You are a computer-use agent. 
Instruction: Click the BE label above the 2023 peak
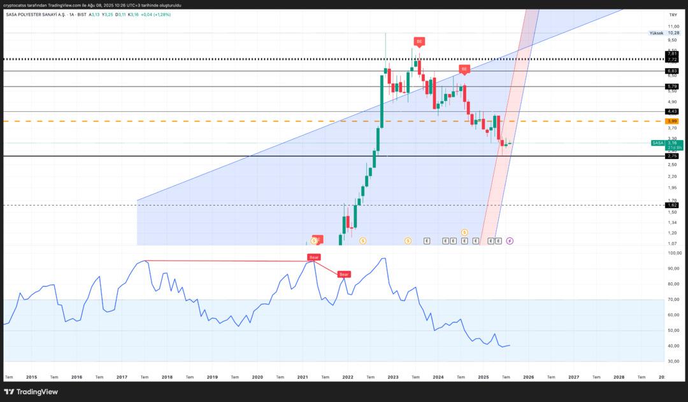click(419, 41)
